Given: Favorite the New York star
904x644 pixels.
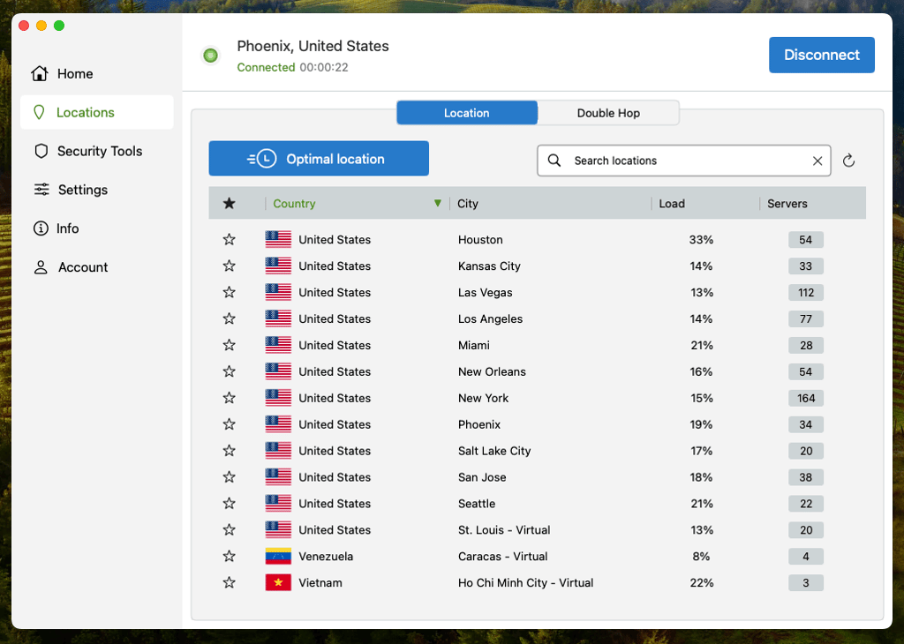Looking at the screenshot, I should 229,398.
